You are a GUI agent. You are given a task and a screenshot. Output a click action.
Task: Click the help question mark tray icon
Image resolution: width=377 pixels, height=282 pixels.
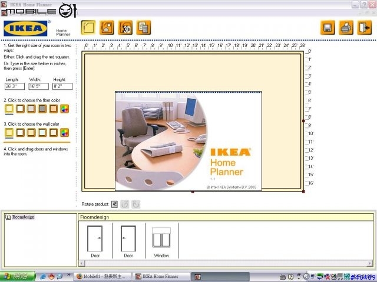coord(290,277)
